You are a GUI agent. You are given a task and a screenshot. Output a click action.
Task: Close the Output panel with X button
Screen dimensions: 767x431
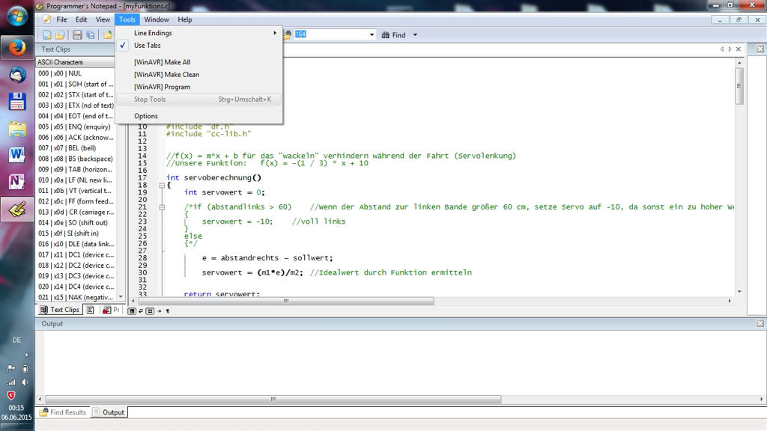point(760,324)
